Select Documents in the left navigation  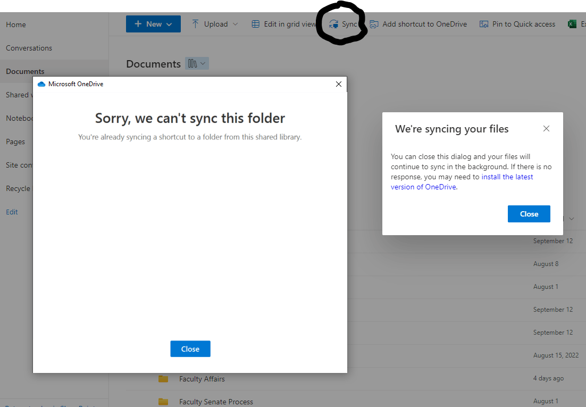[x=25, y=71]
